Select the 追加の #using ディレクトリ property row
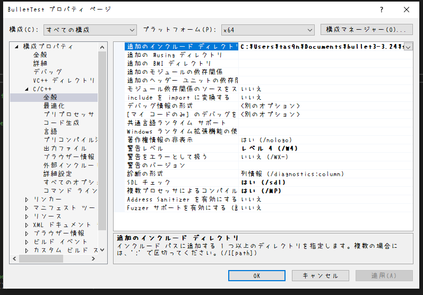The image size is (423, 295). (269, 55)
